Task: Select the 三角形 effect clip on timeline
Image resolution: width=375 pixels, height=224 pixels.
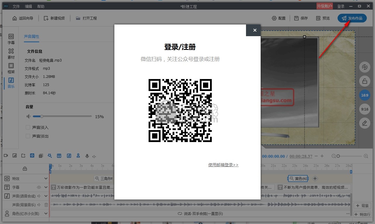Action: pyautogui.click(x=104, y=178)
